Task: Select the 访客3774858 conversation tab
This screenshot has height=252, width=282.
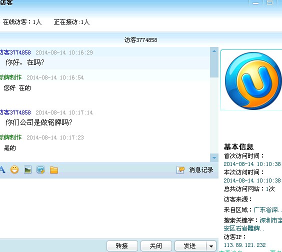Action: point(141,40)
